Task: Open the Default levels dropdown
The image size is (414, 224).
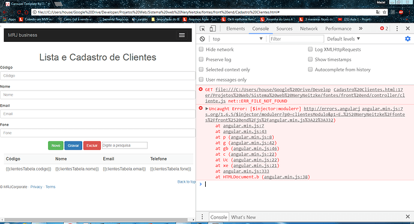Action: [x=343, y=39]
